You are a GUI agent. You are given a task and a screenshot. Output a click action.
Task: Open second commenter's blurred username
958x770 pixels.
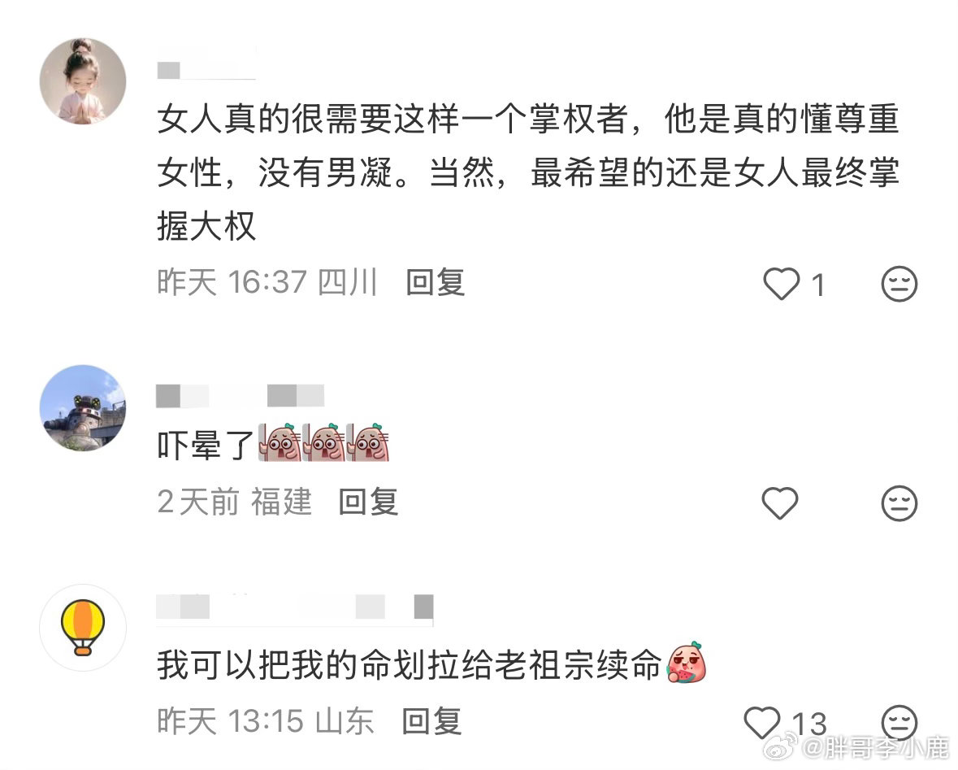click(241, 396)
